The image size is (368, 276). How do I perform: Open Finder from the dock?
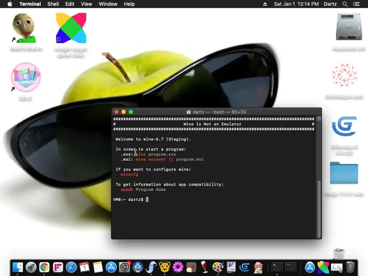coord(18,267)
